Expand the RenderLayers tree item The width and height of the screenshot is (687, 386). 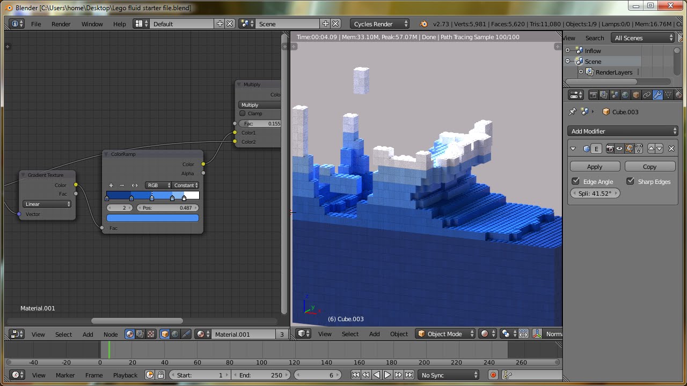pyautogui.click(x=581, y=72)
